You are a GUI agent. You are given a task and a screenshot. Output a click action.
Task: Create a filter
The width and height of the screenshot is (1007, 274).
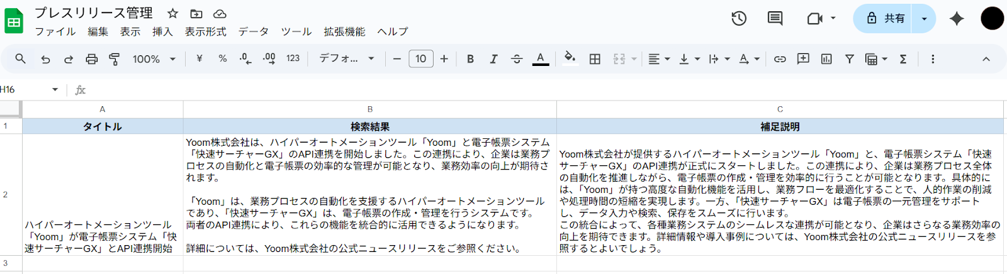coord(850,58)
